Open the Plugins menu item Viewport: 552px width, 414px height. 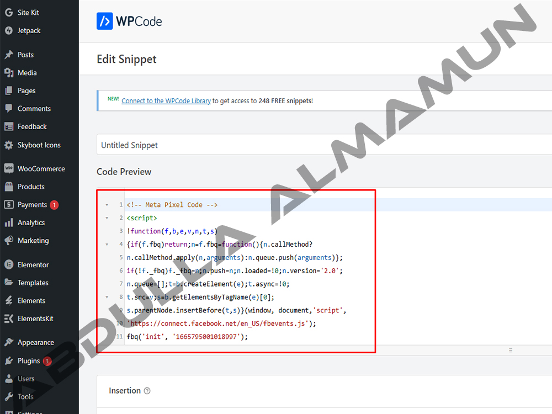coord(29,361)
